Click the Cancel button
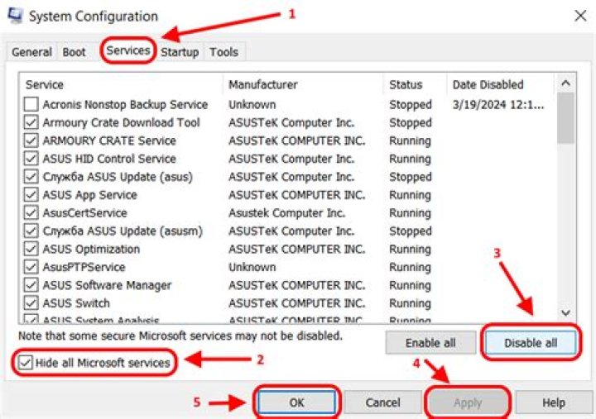This screenshot has width=596, height=419. (x=382, y=402)
